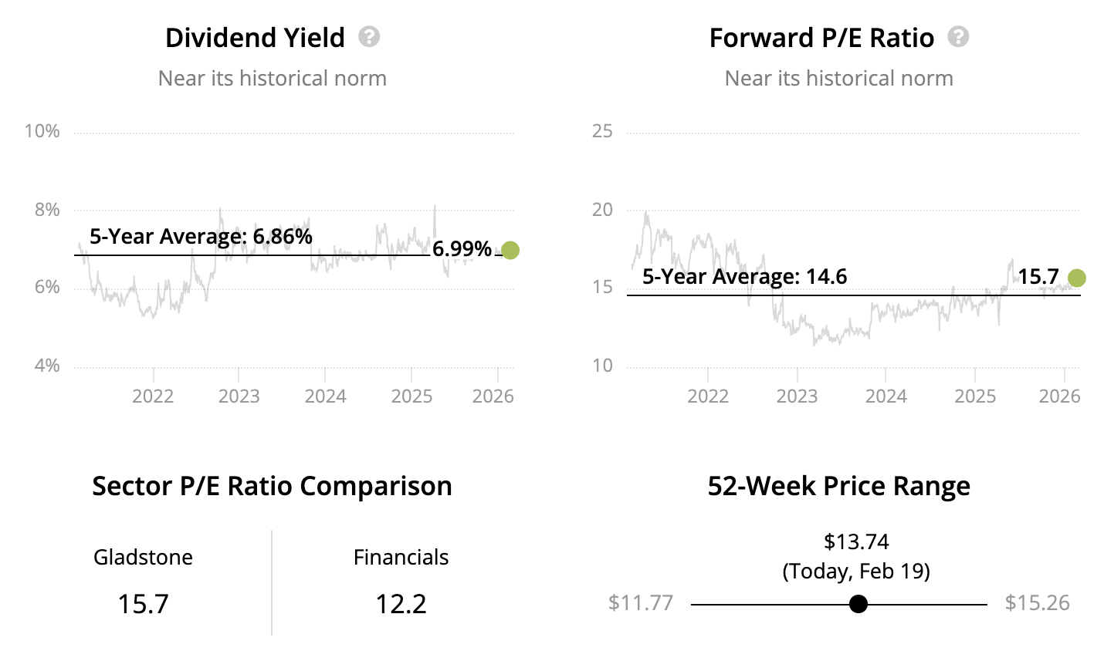Click the 6.99% current dividend yield label
This screenshot has height=651, width=1104.
point(462,249)
